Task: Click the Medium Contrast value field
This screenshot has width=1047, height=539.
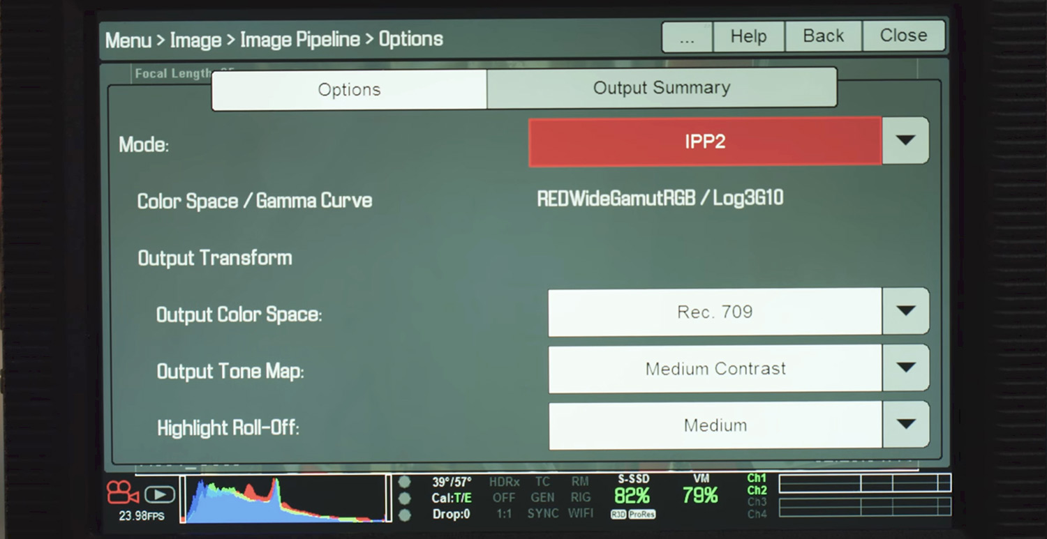Action: 715,368
